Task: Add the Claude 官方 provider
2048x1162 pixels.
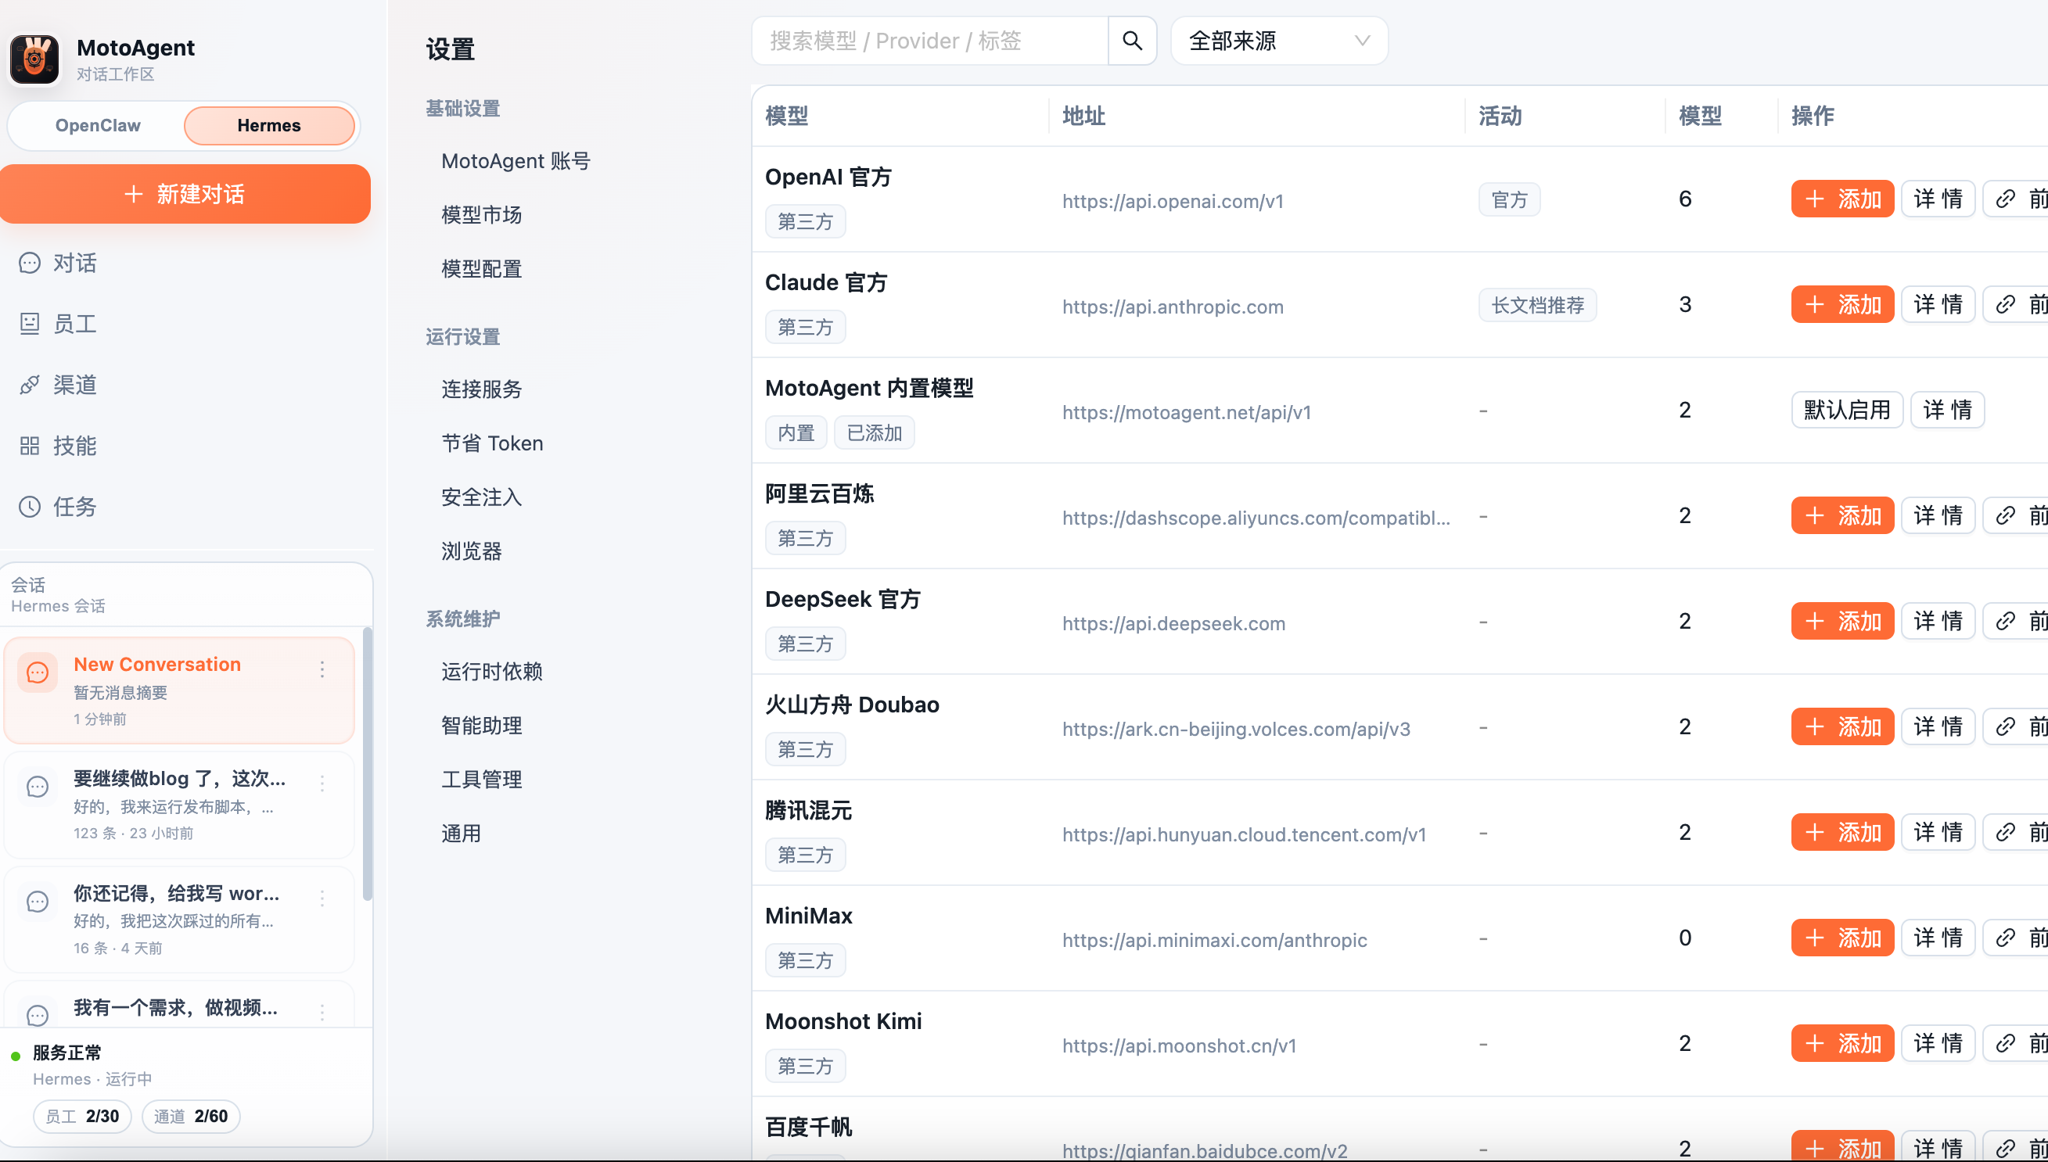Action: point(1842,304)
